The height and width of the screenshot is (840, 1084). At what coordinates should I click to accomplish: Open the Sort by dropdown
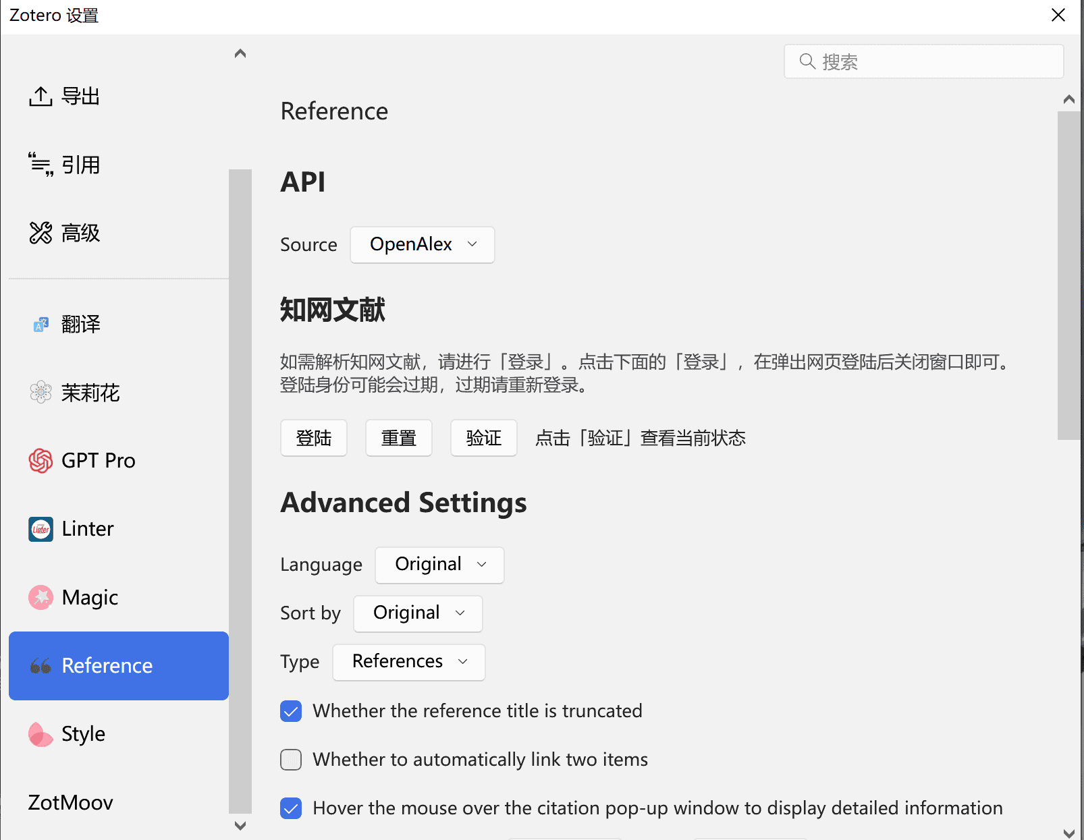418,613
